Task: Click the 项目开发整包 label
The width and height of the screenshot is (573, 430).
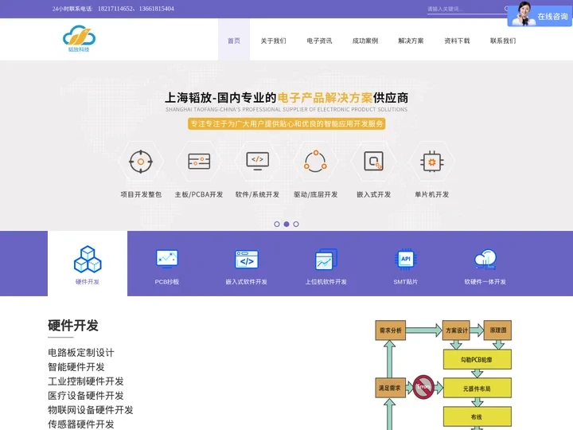Action: point(141,194)
